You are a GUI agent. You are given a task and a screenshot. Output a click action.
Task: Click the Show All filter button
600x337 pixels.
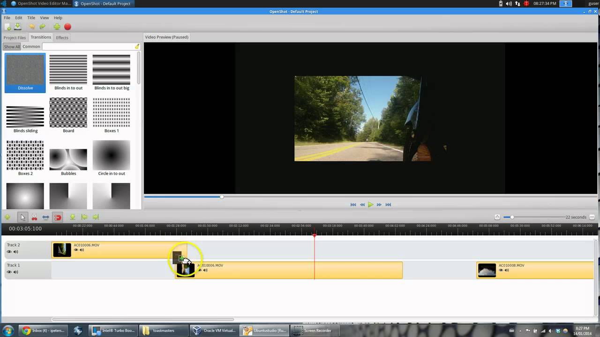12,46
